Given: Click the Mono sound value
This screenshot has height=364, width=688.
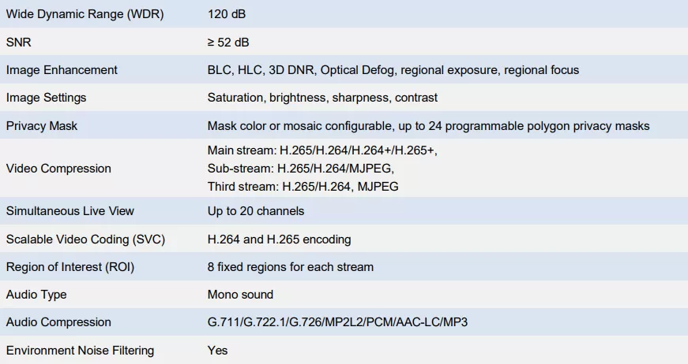Looking at the screenshot, I should [240, 295].
